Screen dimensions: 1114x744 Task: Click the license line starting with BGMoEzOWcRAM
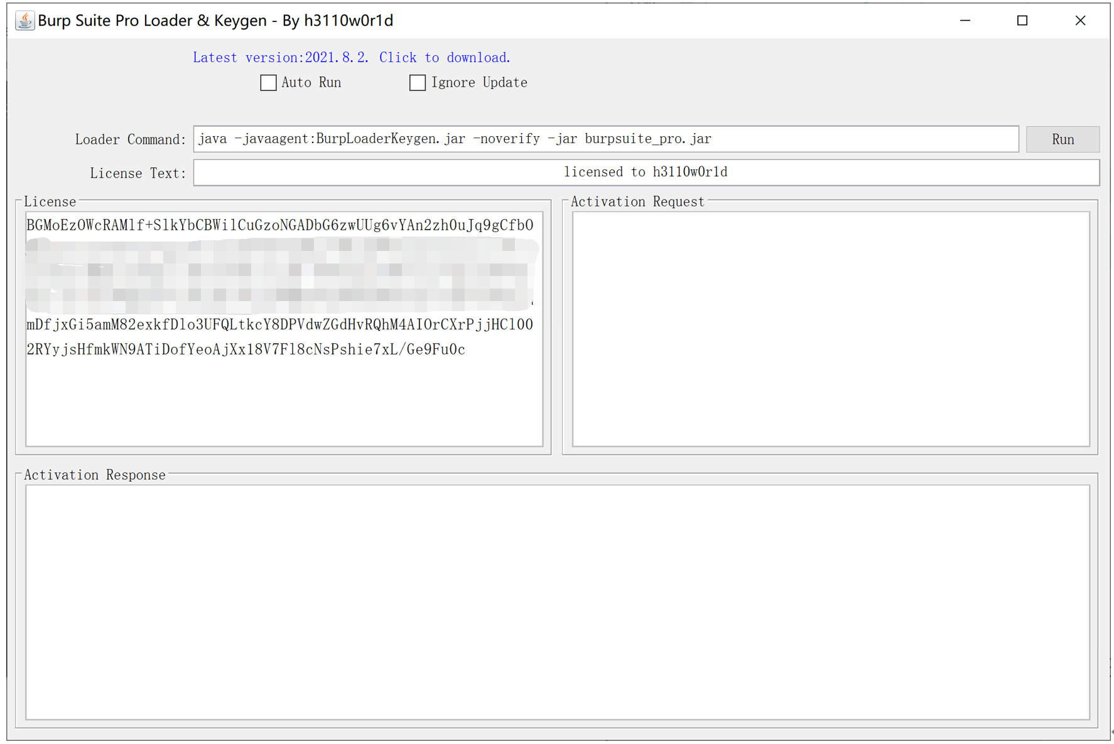[x=280, y=225]
